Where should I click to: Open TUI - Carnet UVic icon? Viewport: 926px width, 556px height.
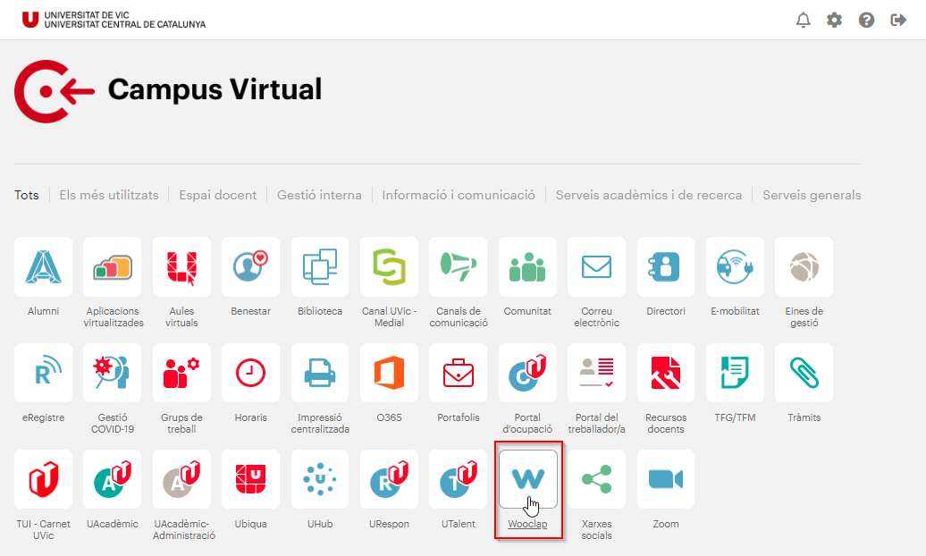43,479
